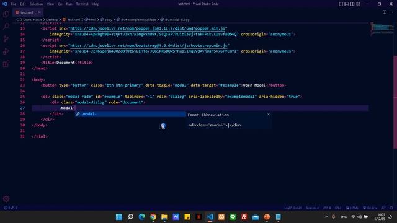Select the test.html editor tab
The width and height of the screenshot is (397, 223).
27,12
